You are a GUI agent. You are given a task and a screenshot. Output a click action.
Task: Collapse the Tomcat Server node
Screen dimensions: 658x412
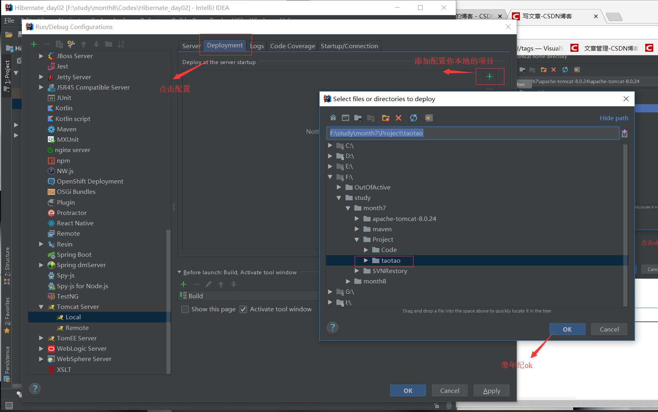click(41, 307)
